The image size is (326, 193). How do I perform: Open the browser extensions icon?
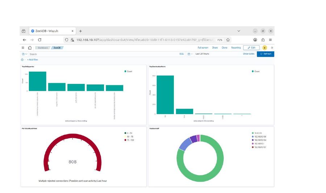(263, 40)
